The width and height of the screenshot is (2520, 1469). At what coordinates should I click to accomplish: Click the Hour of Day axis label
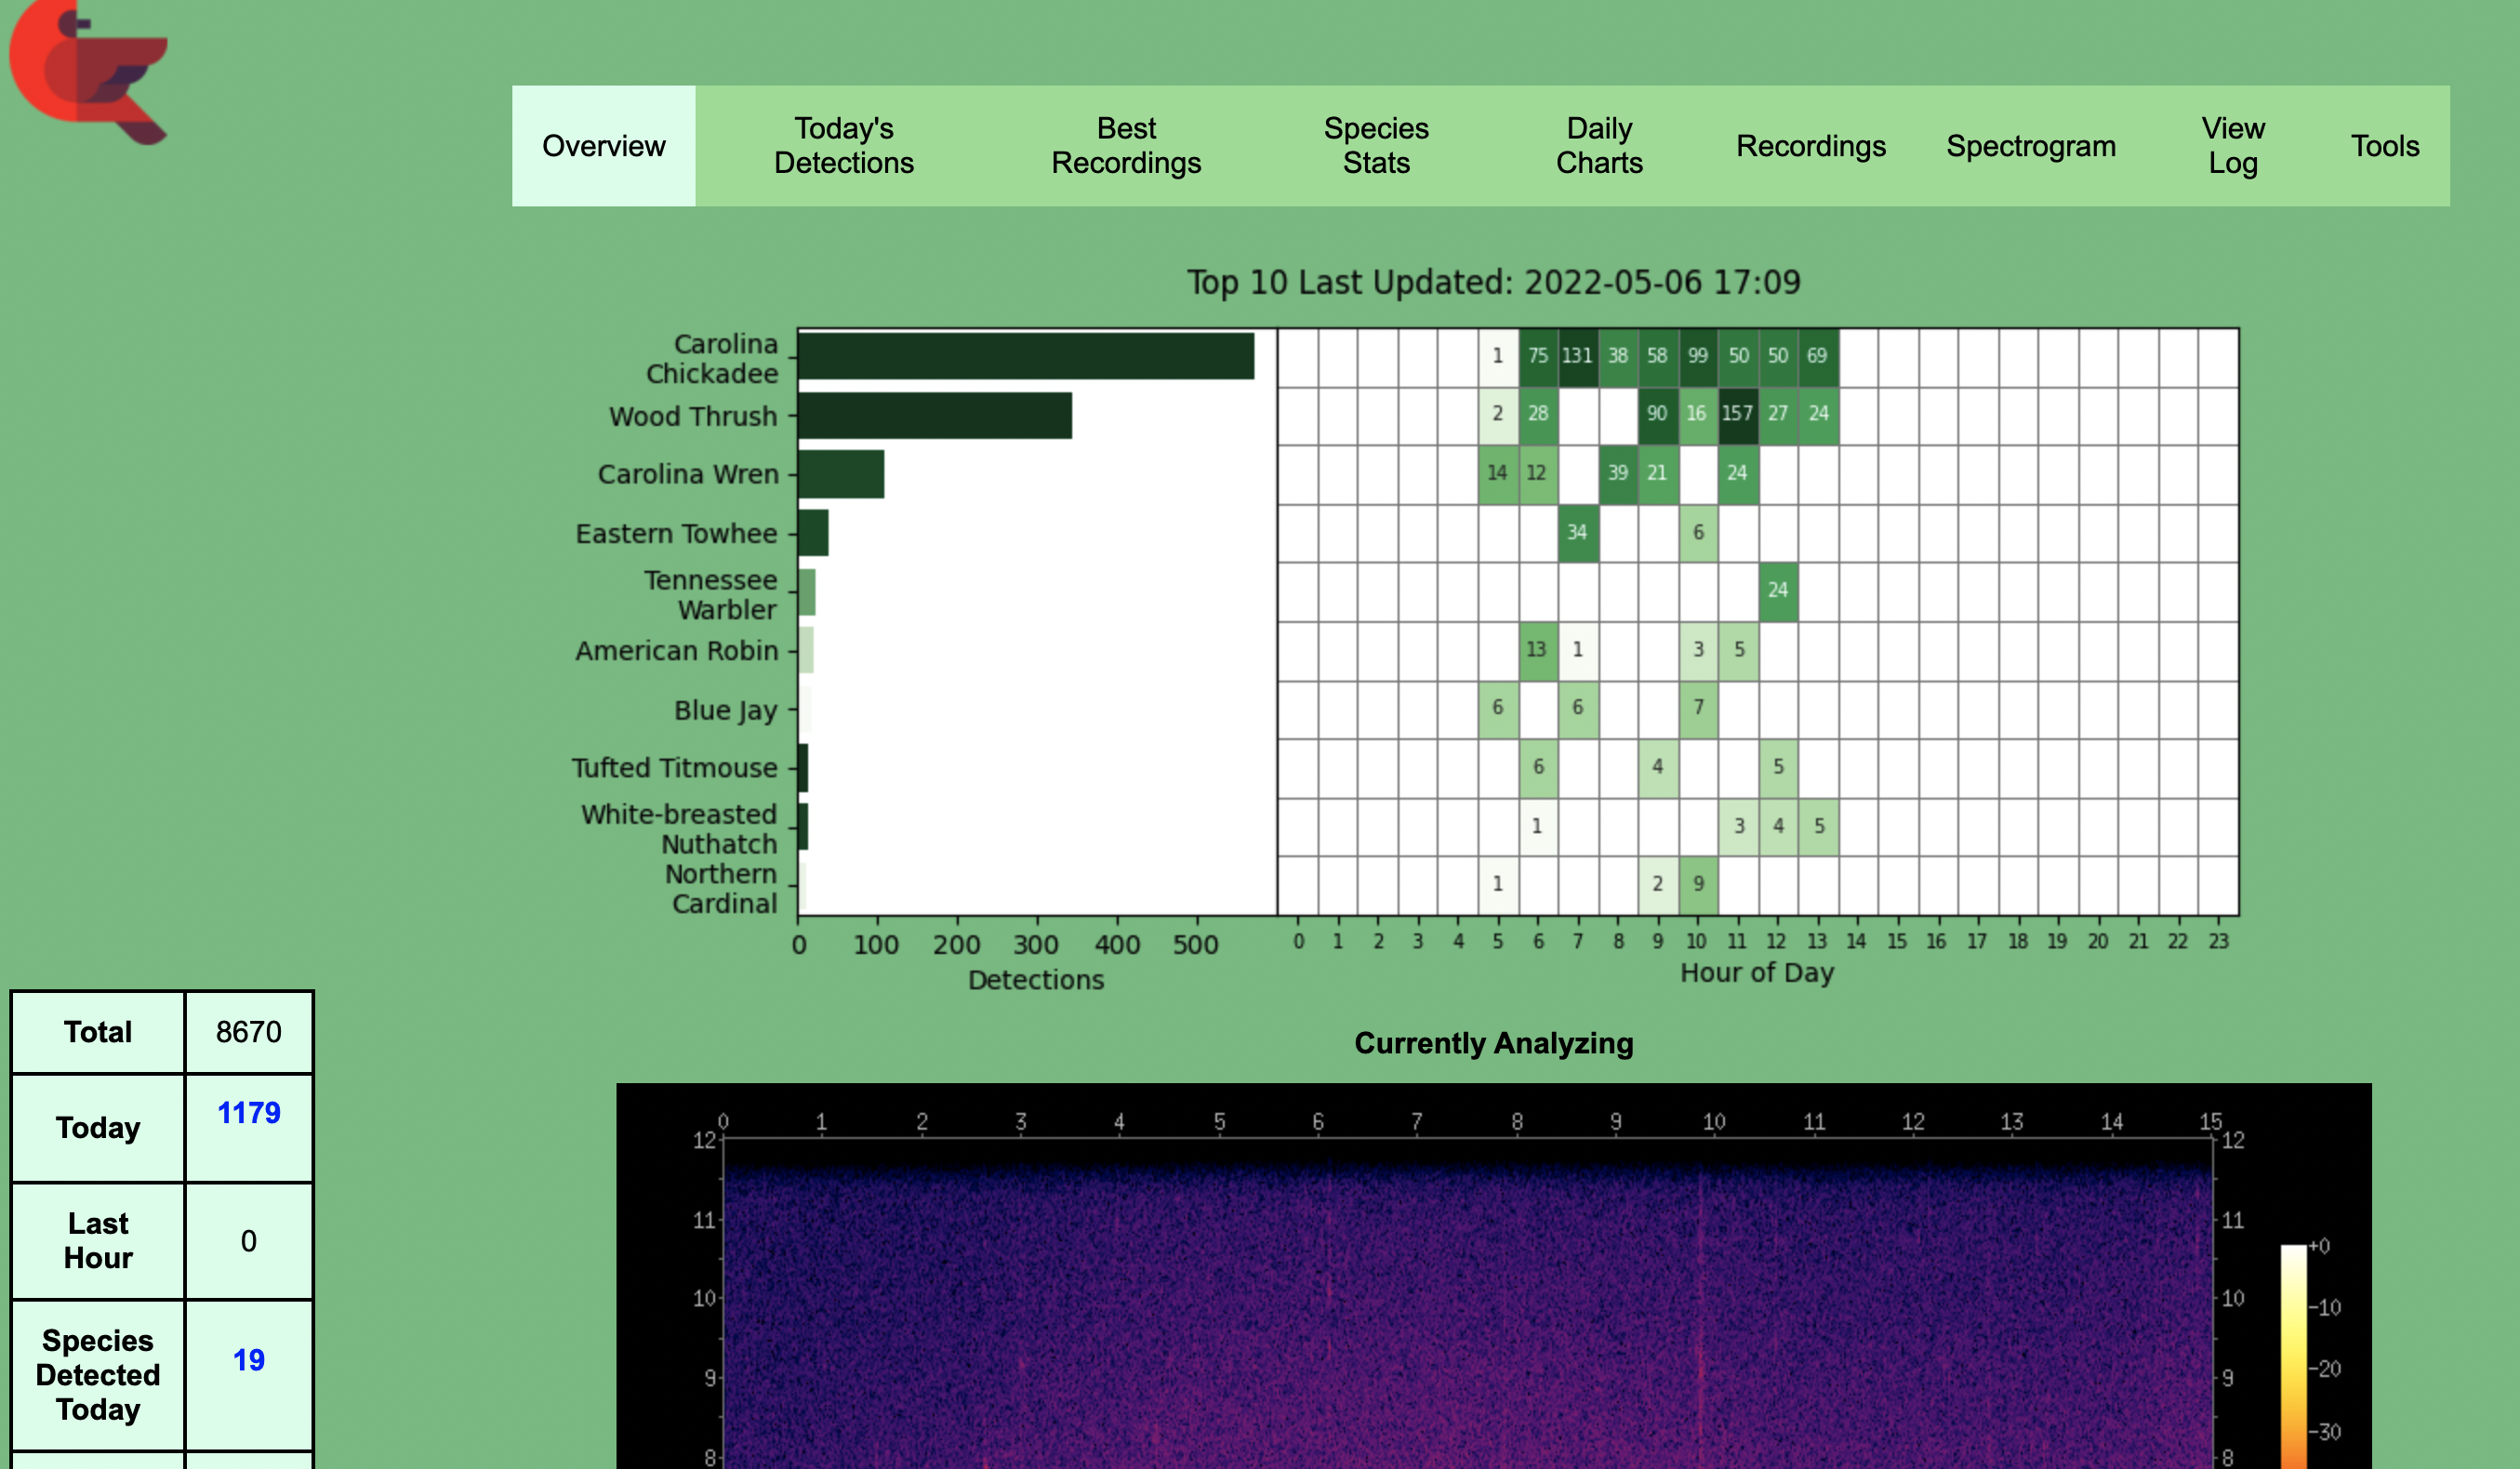(x=1757, y=973)
